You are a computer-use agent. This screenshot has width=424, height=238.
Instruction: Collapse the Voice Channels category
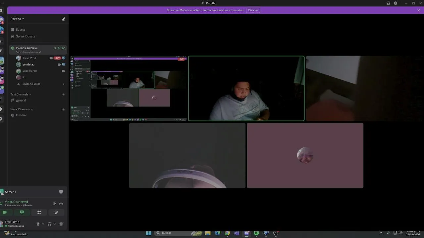click(22, 109)
